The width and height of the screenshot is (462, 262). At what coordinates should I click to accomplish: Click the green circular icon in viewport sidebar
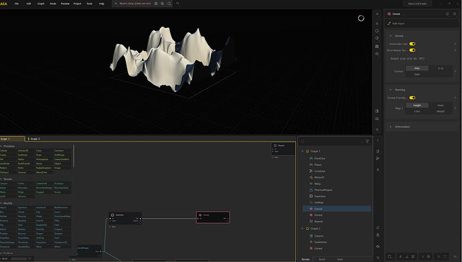377,31
